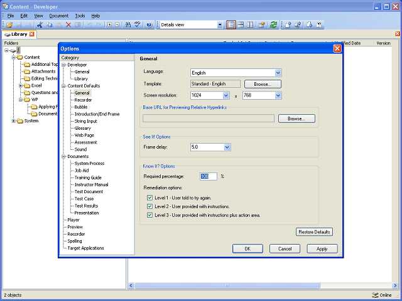Click the red X at right of tab strip
Image resolution: width=402 pixels, height=301 pixels.
(x=398, y=34)
